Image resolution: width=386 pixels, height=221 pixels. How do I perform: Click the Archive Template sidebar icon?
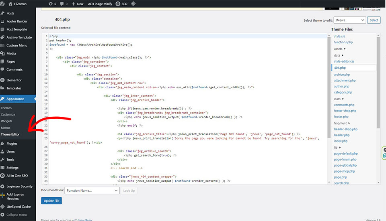click(x=2, y=37)
